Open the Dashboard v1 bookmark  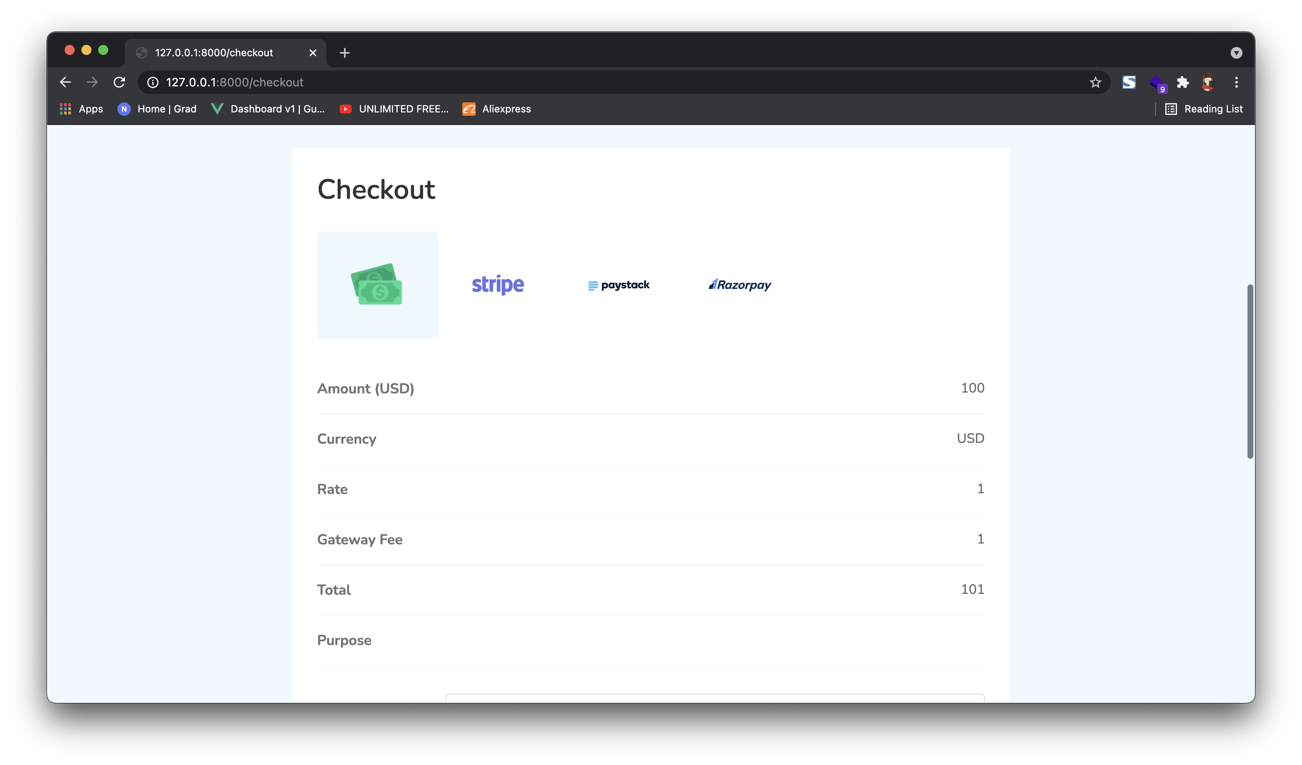[x=268, y=109]
